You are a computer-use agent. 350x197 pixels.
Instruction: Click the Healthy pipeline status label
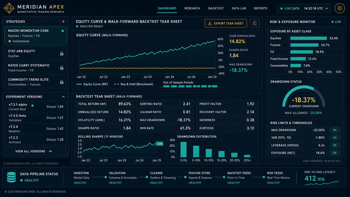point(32,180)
